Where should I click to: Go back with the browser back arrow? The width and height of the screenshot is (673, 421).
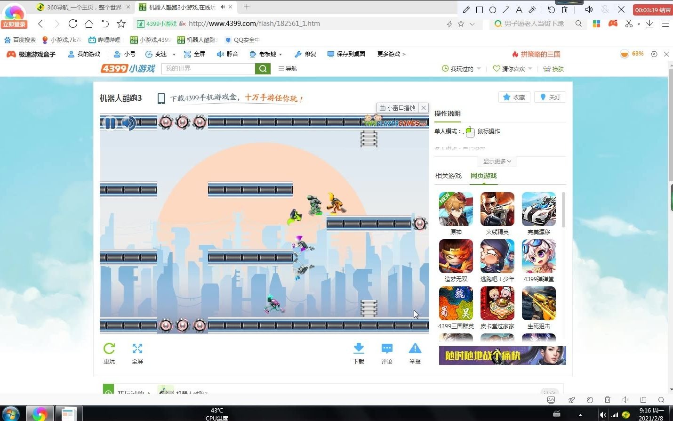coord(40,24)
